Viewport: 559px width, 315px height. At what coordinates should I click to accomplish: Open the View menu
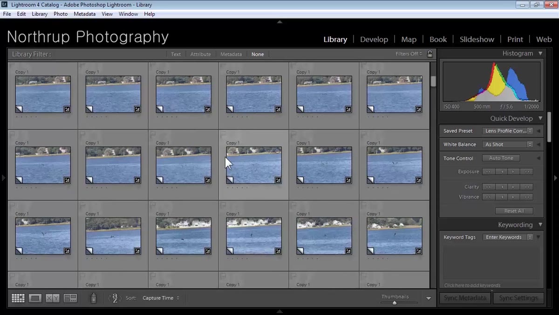[107, 14]
